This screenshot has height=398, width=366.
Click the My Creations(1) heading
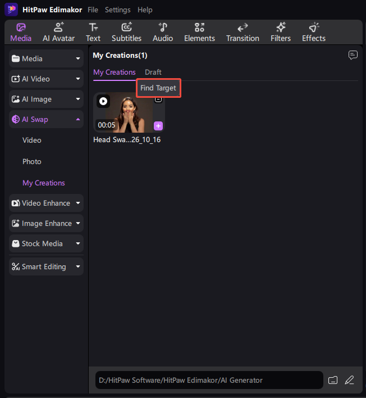120,55
